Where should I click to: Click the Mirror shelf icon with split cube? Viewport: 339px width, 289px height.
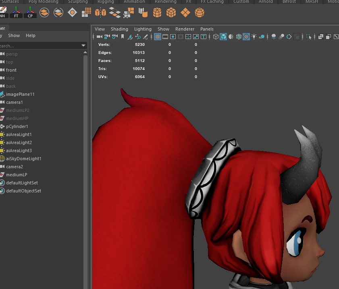tap(100, 12)
